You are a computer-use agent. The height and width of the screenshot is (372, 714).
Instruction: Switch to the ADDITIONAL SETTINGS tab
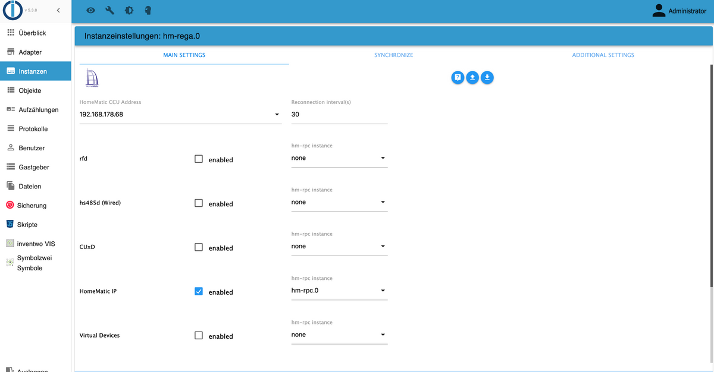(603, 55)
